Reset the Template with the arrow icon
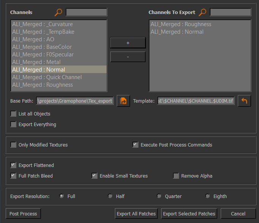This screenshot has height=223, width=259. coord(244,101)
